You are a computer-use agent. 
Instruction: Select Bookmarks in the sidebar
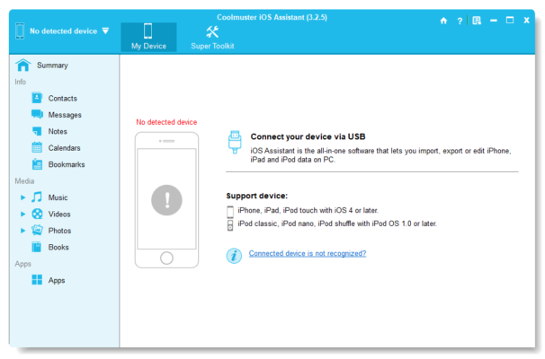pos(67,164)
